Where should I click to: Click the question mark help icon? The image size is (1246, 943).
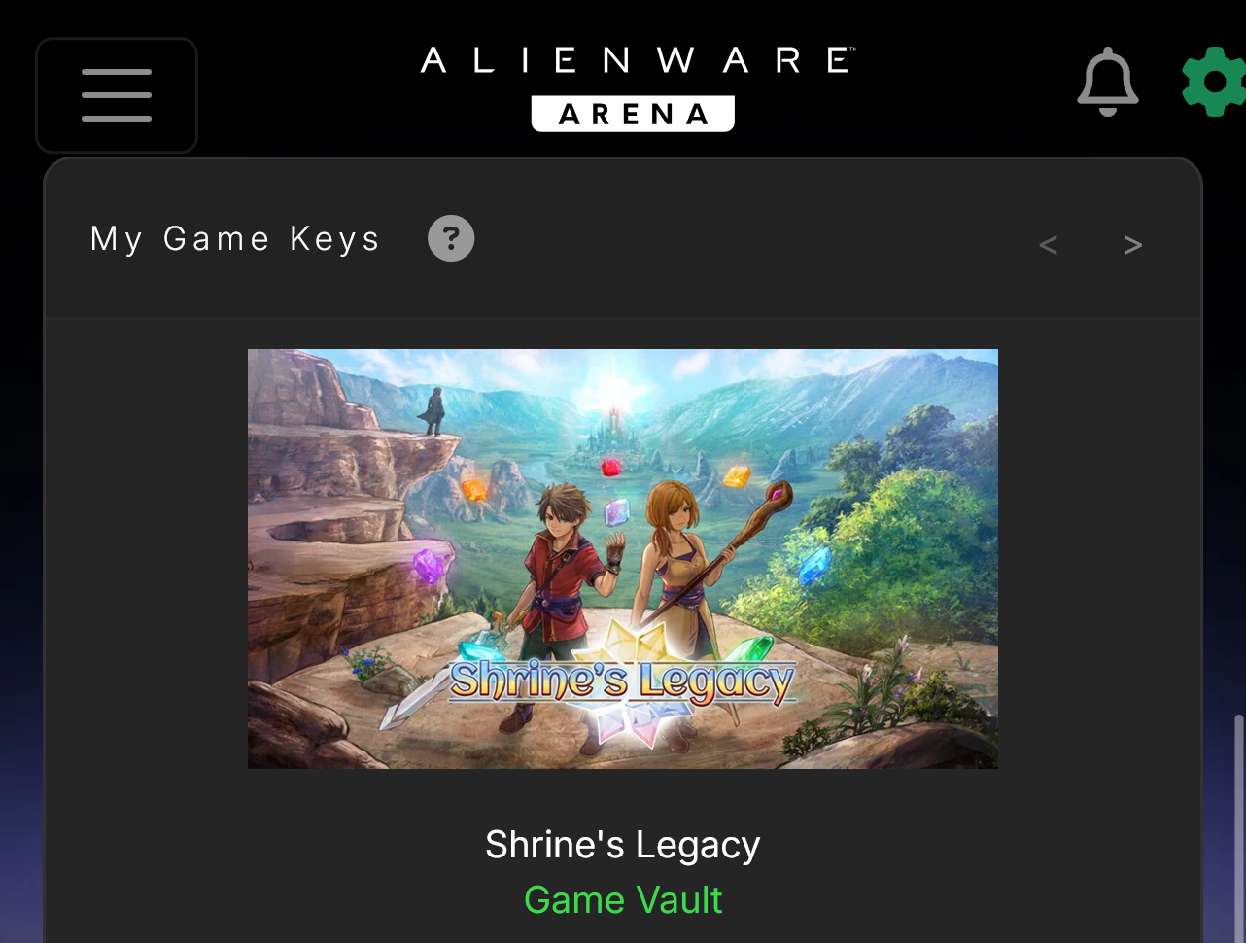451,238
